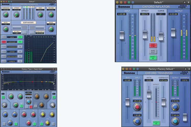The height and width of the screenshot is (127, 191).
Task: Enable the Compressor IN button in Oxford Dynamics
Action: [x=20, y=47]
